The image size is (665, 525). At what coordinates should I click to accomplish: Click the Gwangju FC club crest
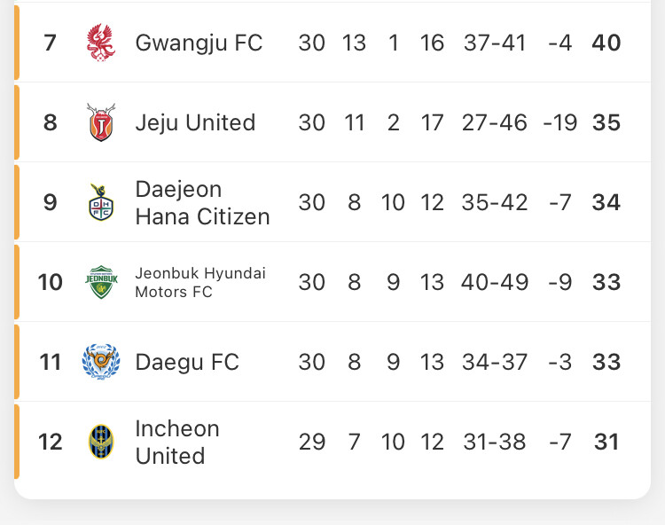click(x=101, y=43)
